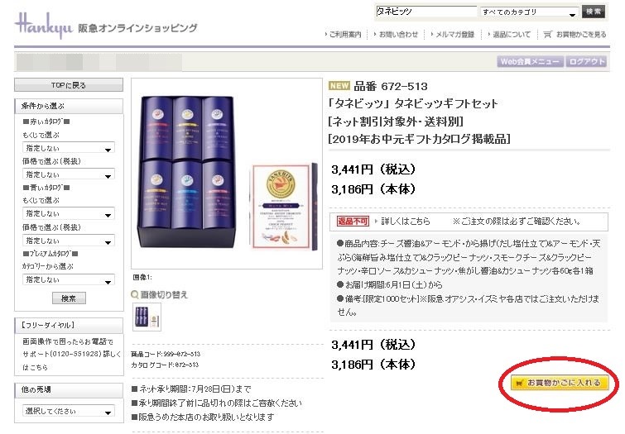Click the NEW badge next to 品番
This screenshot has width=625, height=434.
coord(339,86)
